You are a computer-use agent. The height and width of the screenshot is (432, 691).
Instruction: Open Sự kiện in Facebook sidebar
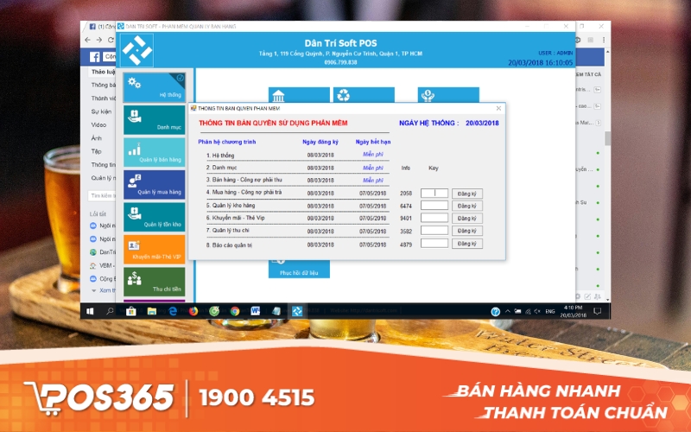(x=101, y=111)
